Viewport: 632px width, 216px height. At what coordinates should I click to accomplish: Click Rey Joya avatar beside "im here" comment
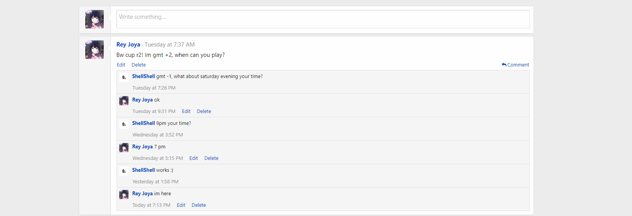[124, 194]
